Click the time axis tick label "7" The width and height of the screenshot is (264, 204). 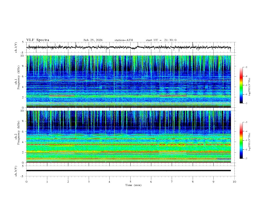click(172, 182)
